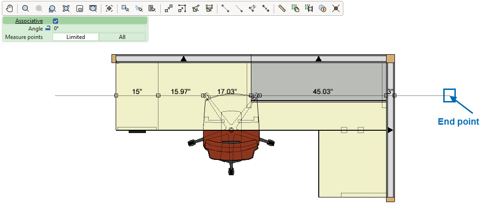Click select-by-list icon with arrow

point(152,8)
